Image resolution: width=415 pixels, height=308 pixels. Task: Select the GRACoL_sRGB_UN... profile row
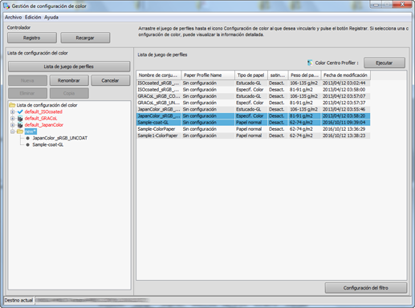[x=254, y=103]
